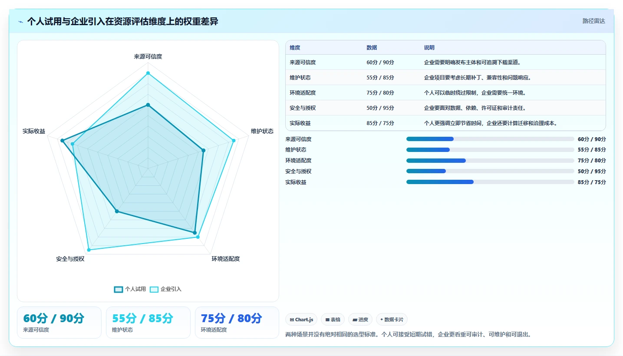Select the 来源可信度 progress bar

pyautogui.click(x=490, y=139)
